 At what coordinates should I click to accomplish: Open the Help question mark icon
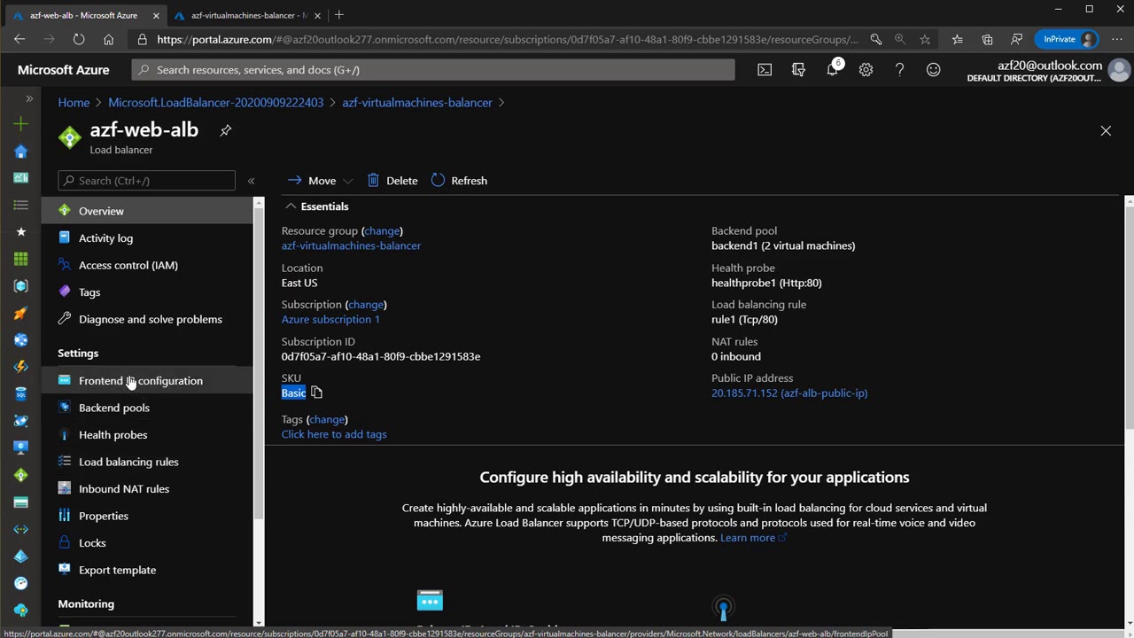[x=899, y=70]
